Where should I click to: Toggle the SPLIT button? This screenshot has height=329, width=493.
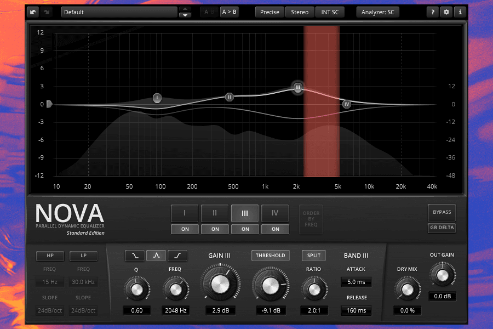313,256
